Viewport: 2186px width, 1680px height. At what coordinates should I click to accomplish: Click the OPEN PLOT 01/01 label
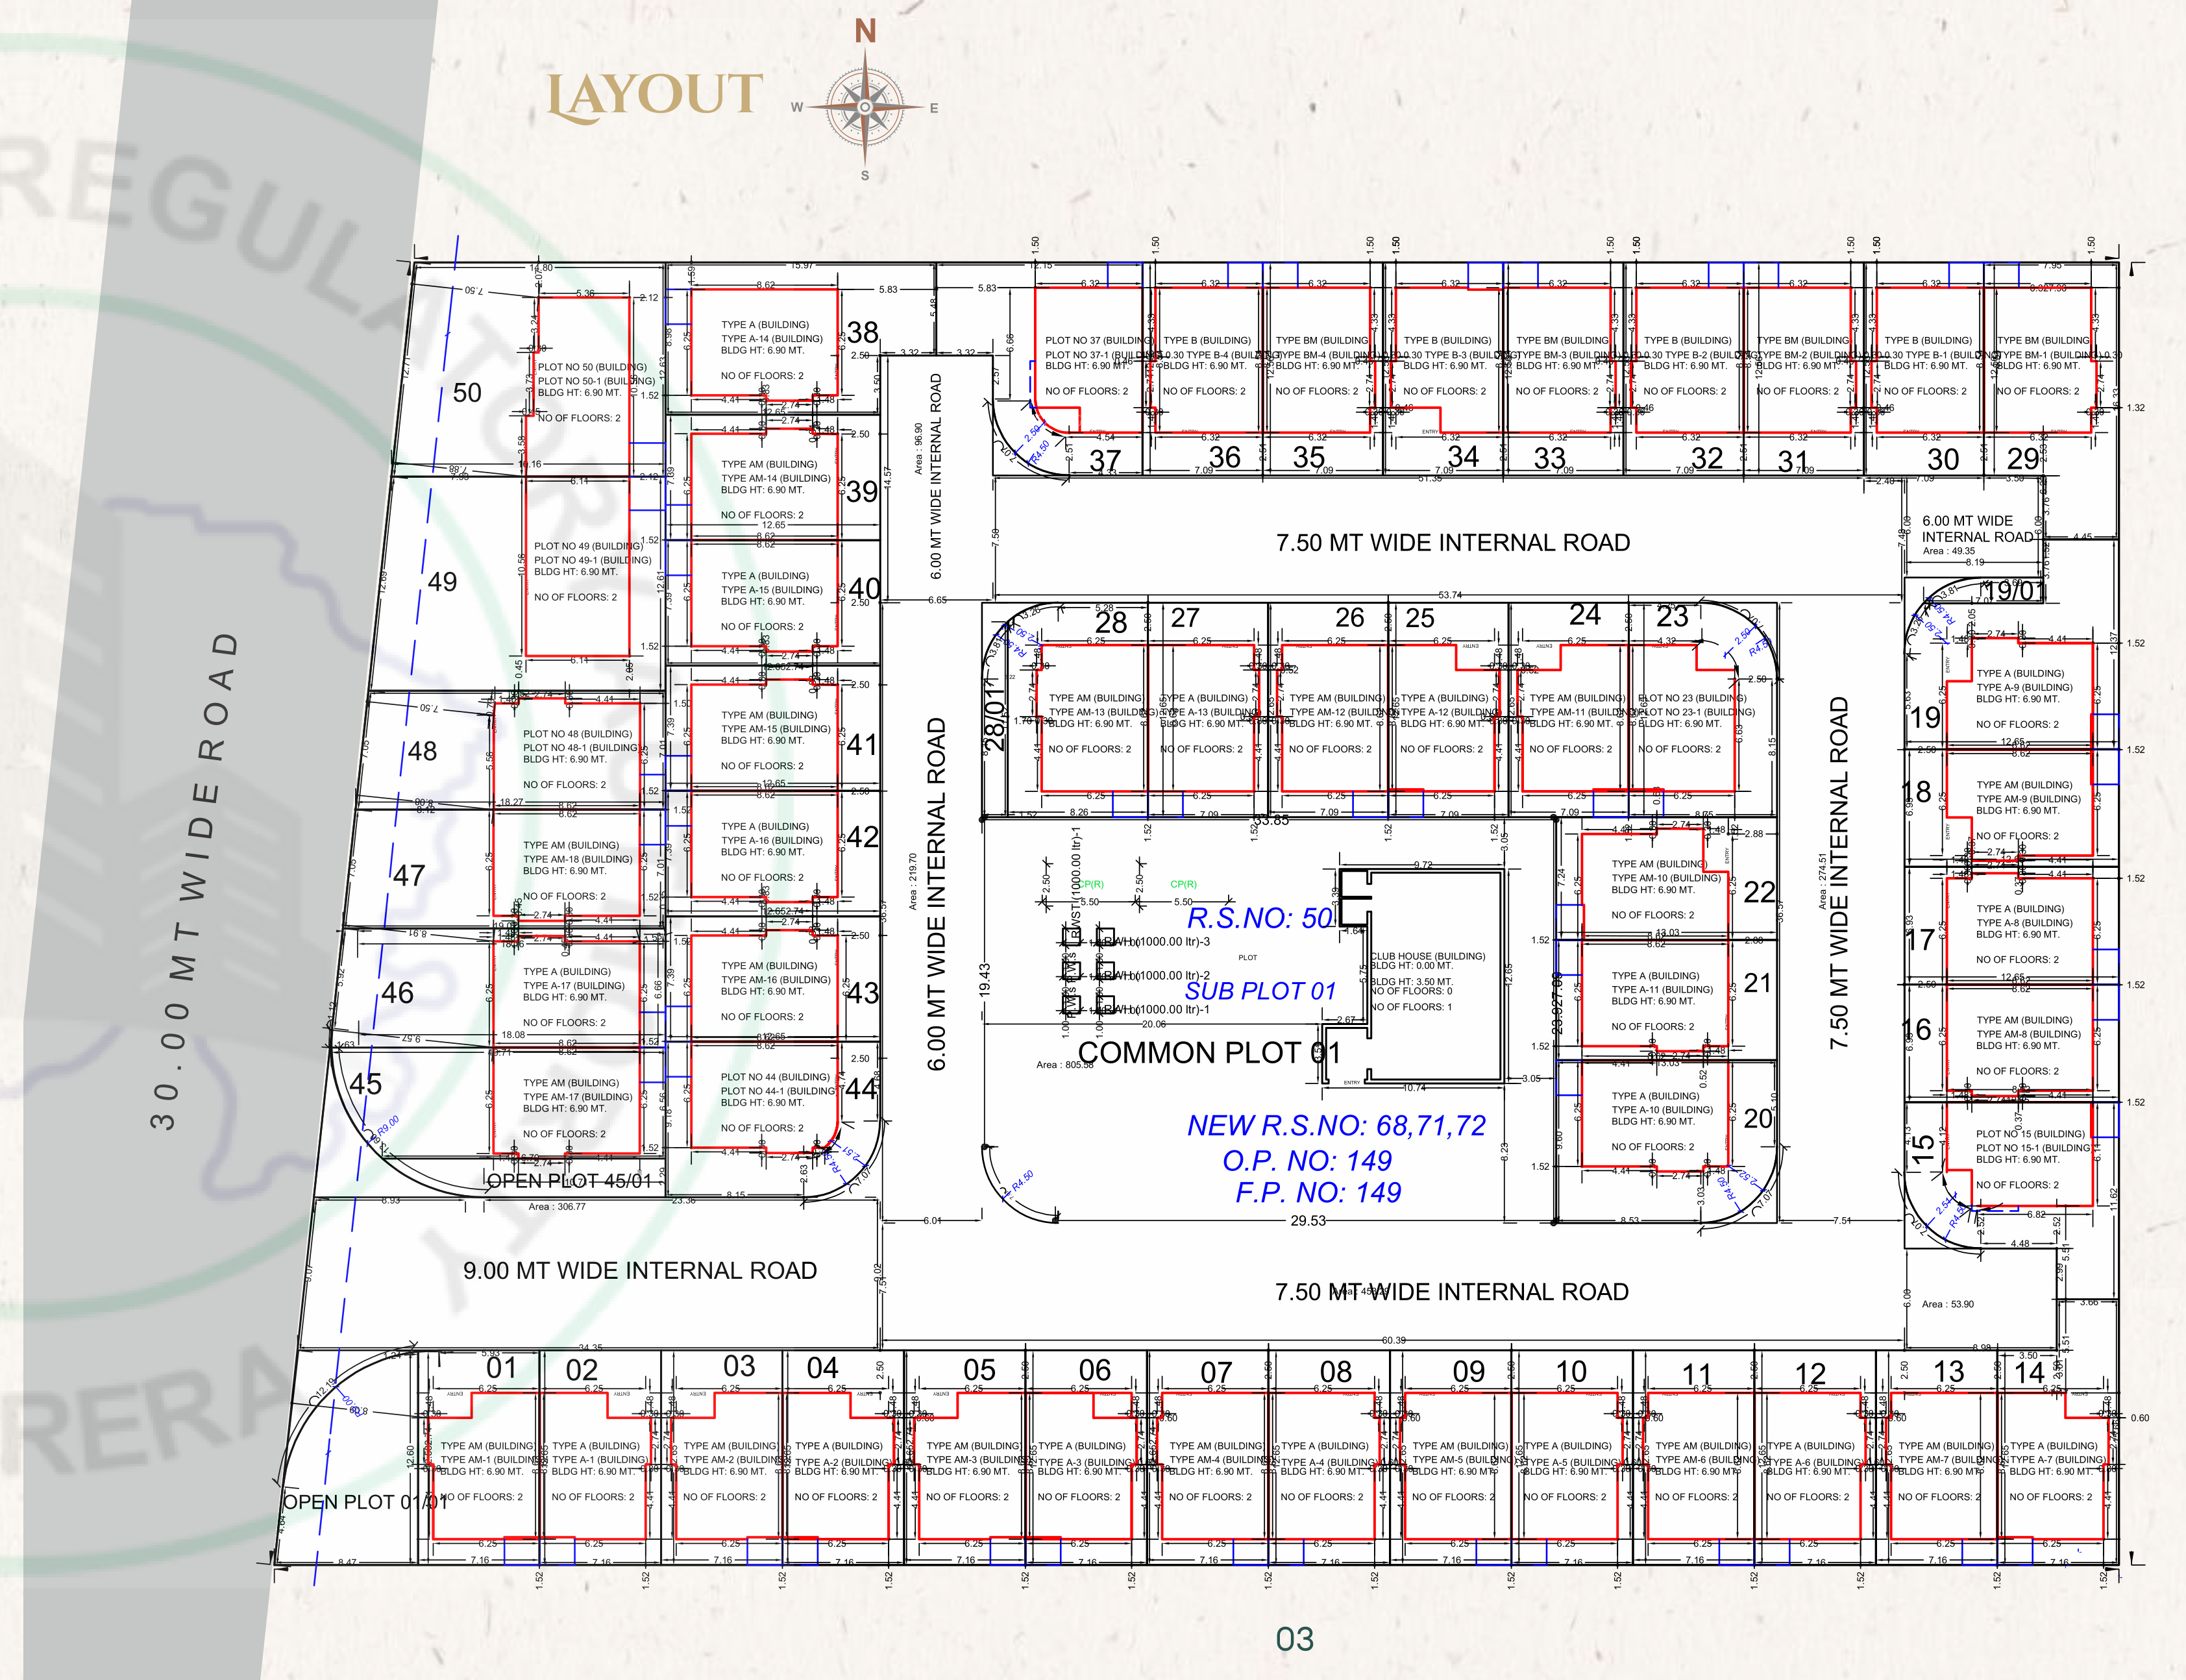coord(366,1502)
